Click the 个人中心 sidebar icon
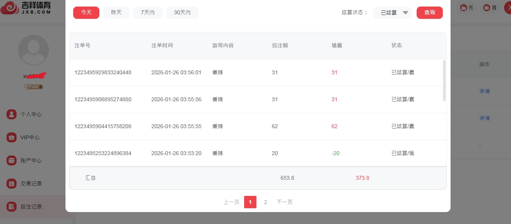Image resolution: width=511 pixels, height=224 pixels. (12, 114)
